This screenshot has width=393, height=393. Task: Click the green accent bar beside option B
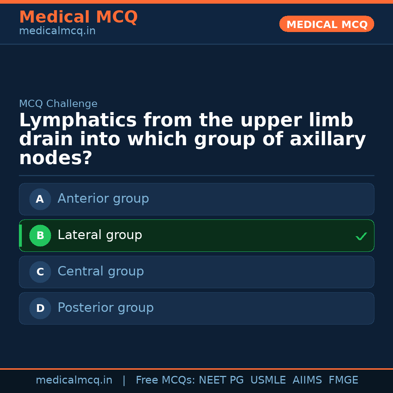pyautogui.click(x=20, y=235)
